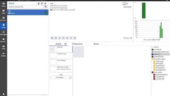Open the Dash sidebar section
This screenshot has width=170, height=96.
tap(3, 5)
